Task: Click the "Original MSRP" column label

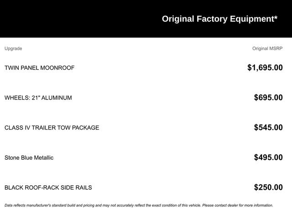Action: pyautogui.click(x=267, y=48)
